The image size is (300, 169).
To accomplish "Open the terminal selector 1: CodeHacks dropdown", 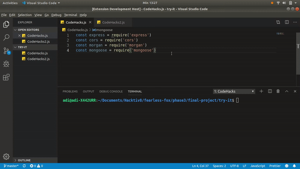I will (x=234, y=91).
